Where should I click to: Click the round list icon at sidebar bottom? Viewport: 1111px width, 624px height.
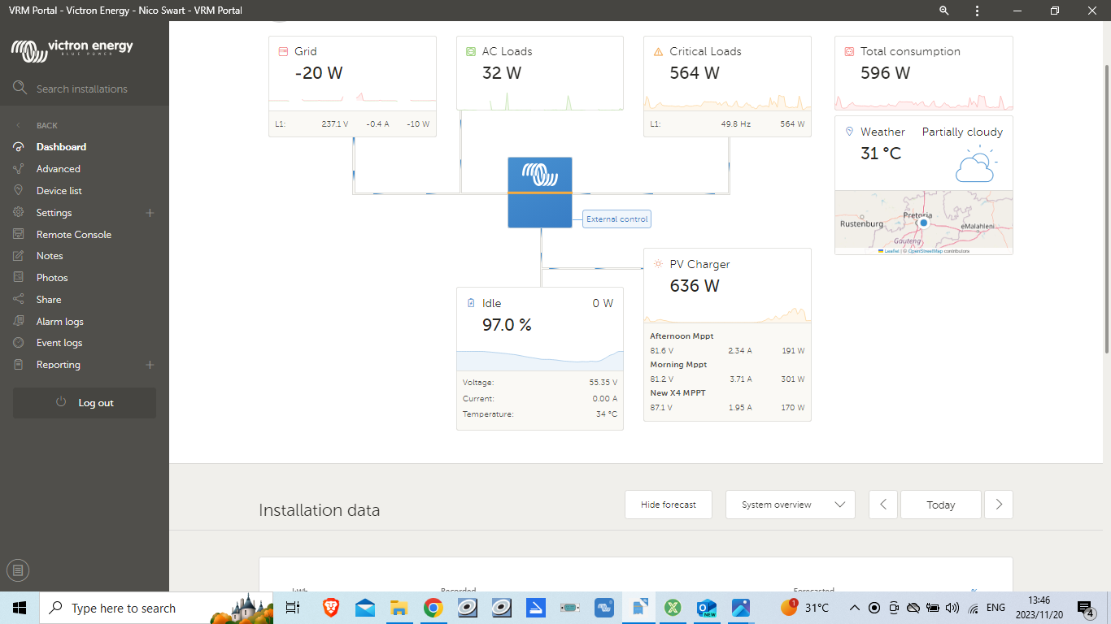pyautogui.click(x=19, y=570)
